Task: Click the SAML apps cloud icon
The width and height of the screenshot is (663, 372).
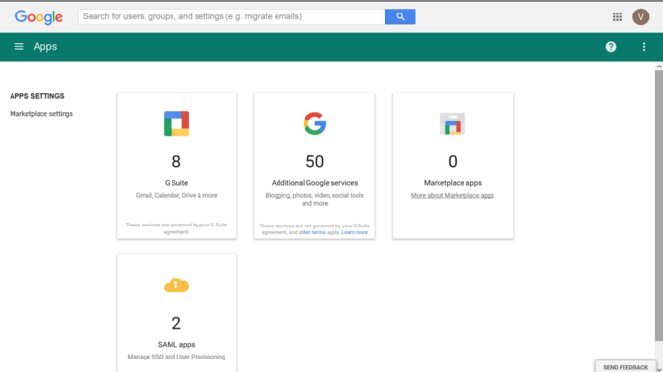Action: coord(176,285)
